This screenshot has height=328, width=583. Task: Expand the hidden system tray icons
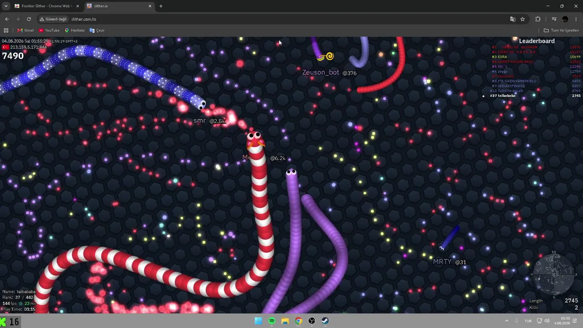pos(506,321)
